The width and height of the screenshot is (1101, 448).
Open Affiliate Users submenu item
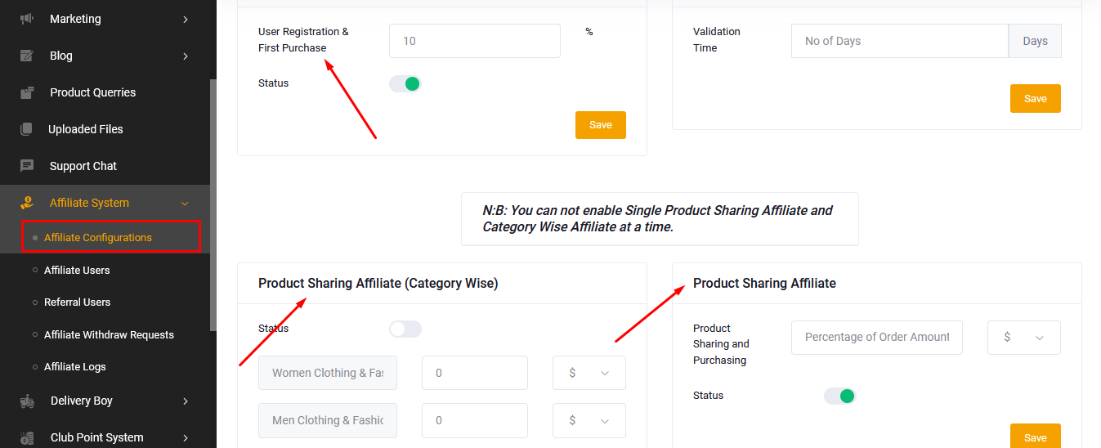(x=77, y=270)
